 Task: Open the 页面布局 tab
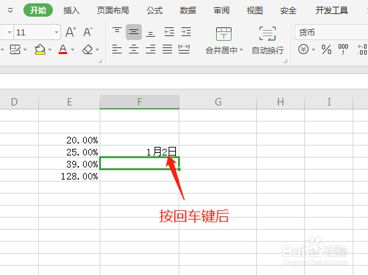pyautogui.click(x=113, y=10)
